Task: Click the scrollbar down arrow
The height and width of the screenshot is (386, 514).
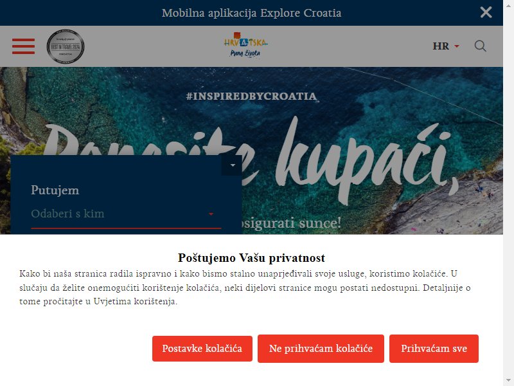Action: (x=508, y=381)
